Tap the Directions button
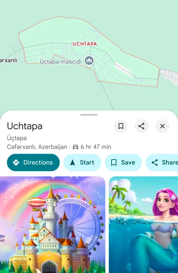Screen dimensions: 178x273 click(x=33, y=162)
